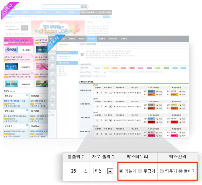Open the 이력서 등록 menu item
Image resolution: width=202 pixels, height=185 pixels.
[x=104, y=12]
